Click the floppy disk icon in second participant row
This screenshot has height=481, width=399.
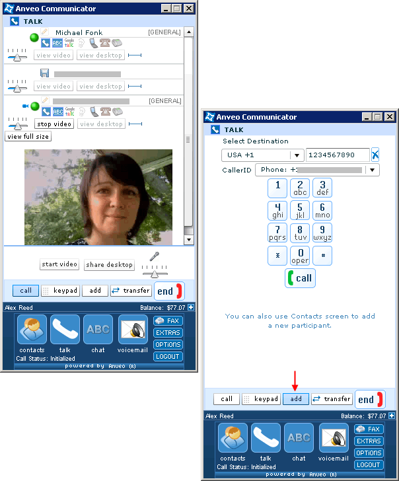pyautogui.click(x=44, y=73)
